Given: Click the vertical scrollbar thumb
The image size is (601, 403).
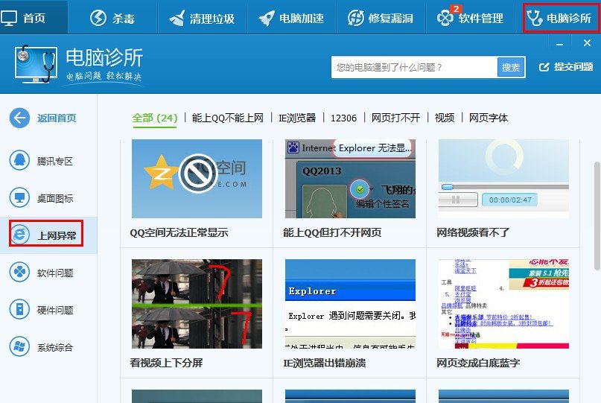Looking at the screenshot, I should tap(597, 216).
